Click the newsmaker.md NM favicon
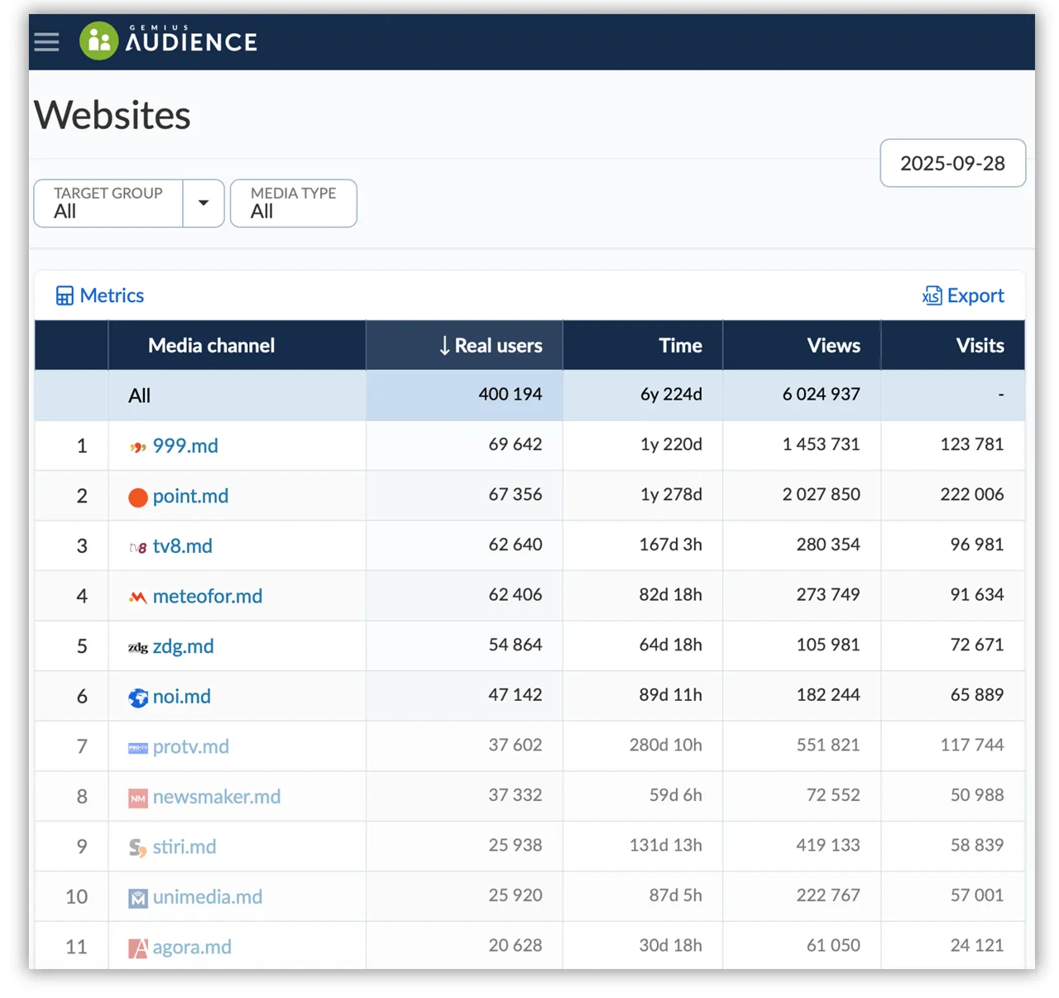Screen dimensions: 1059x998 (138, 798)
